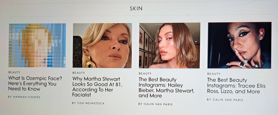Open the SKIN section heading

136,8
